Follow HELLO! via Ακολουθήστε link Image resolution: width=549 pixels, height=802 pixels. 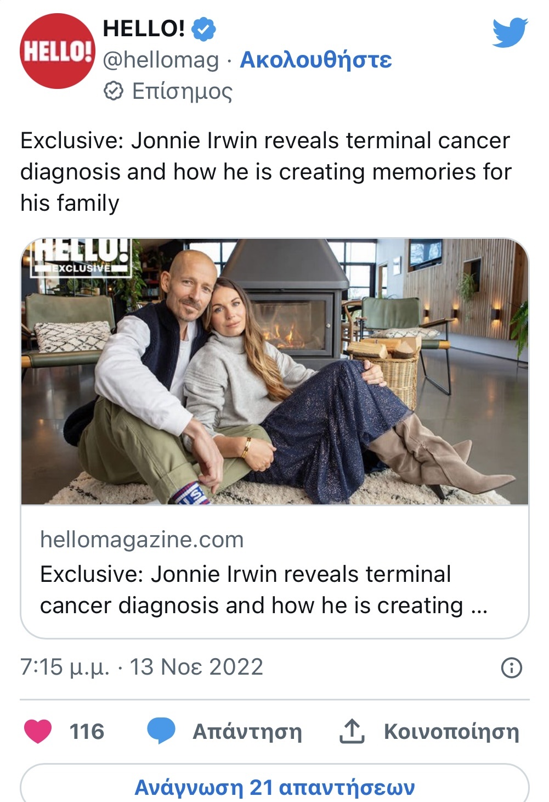pyautogui.click(x=316, y=59)
